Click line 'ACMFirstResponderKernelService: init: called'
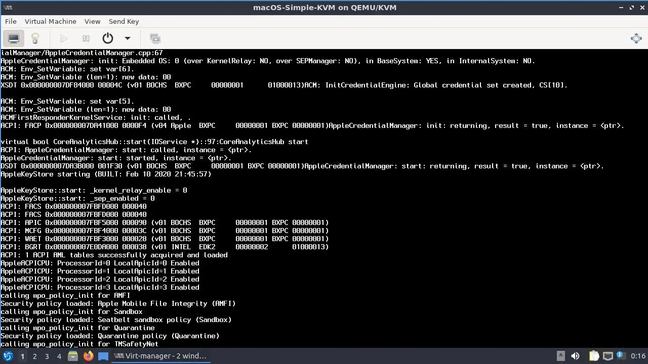Image resolution: width=648 pixels, height=364 pixels. [x=96, y=117]
